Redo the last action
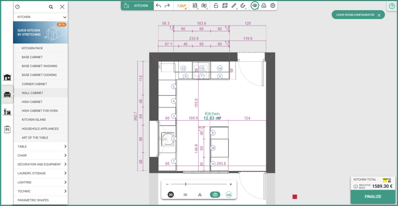 click(x=167, y=5)
